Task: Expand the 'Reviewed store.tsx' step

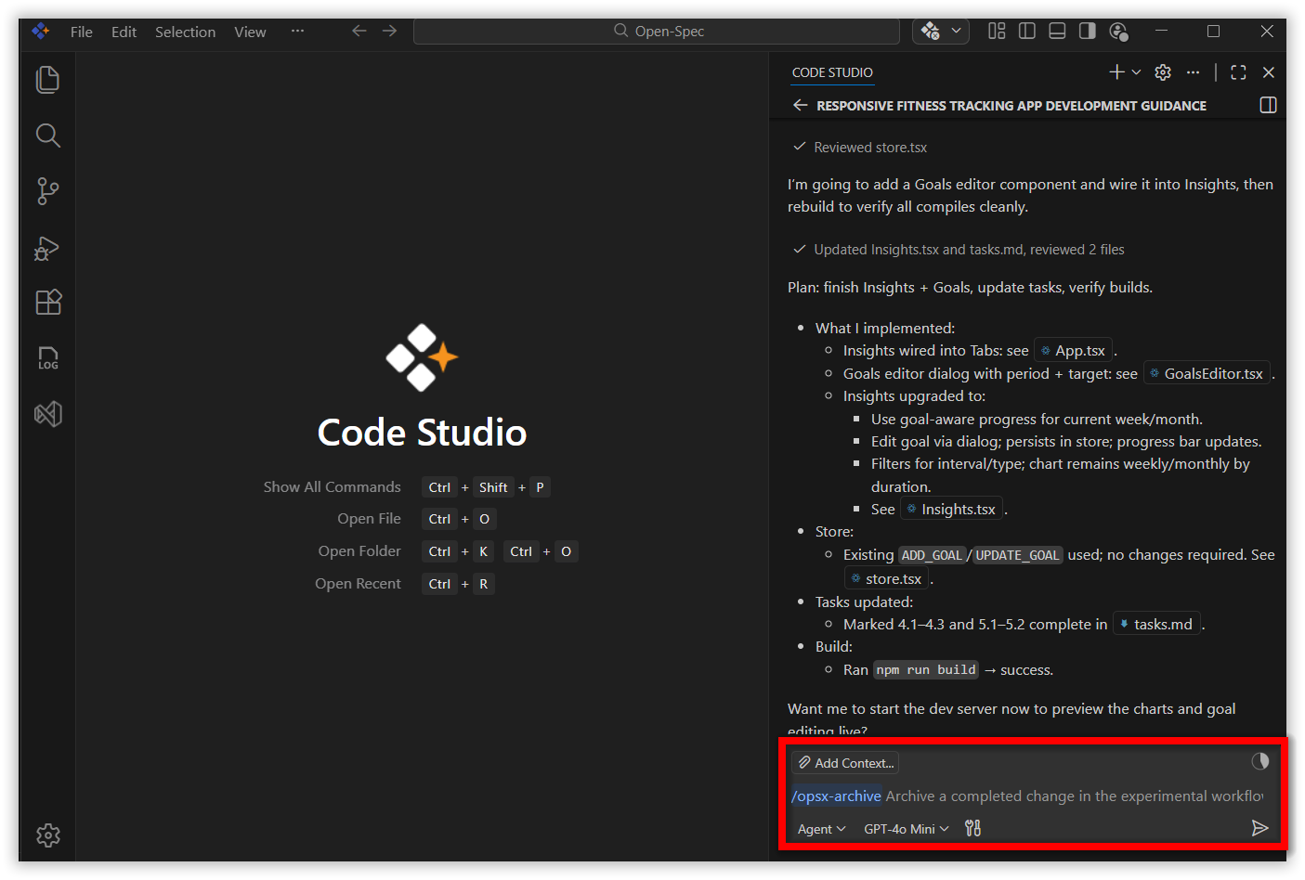Action: (860, 148)
